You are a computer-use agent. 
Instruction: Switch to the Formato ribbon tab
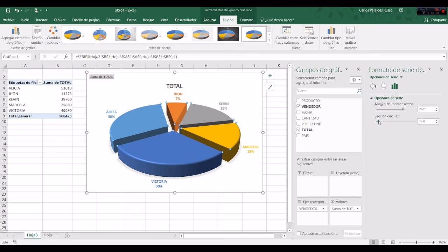(246, 20)
